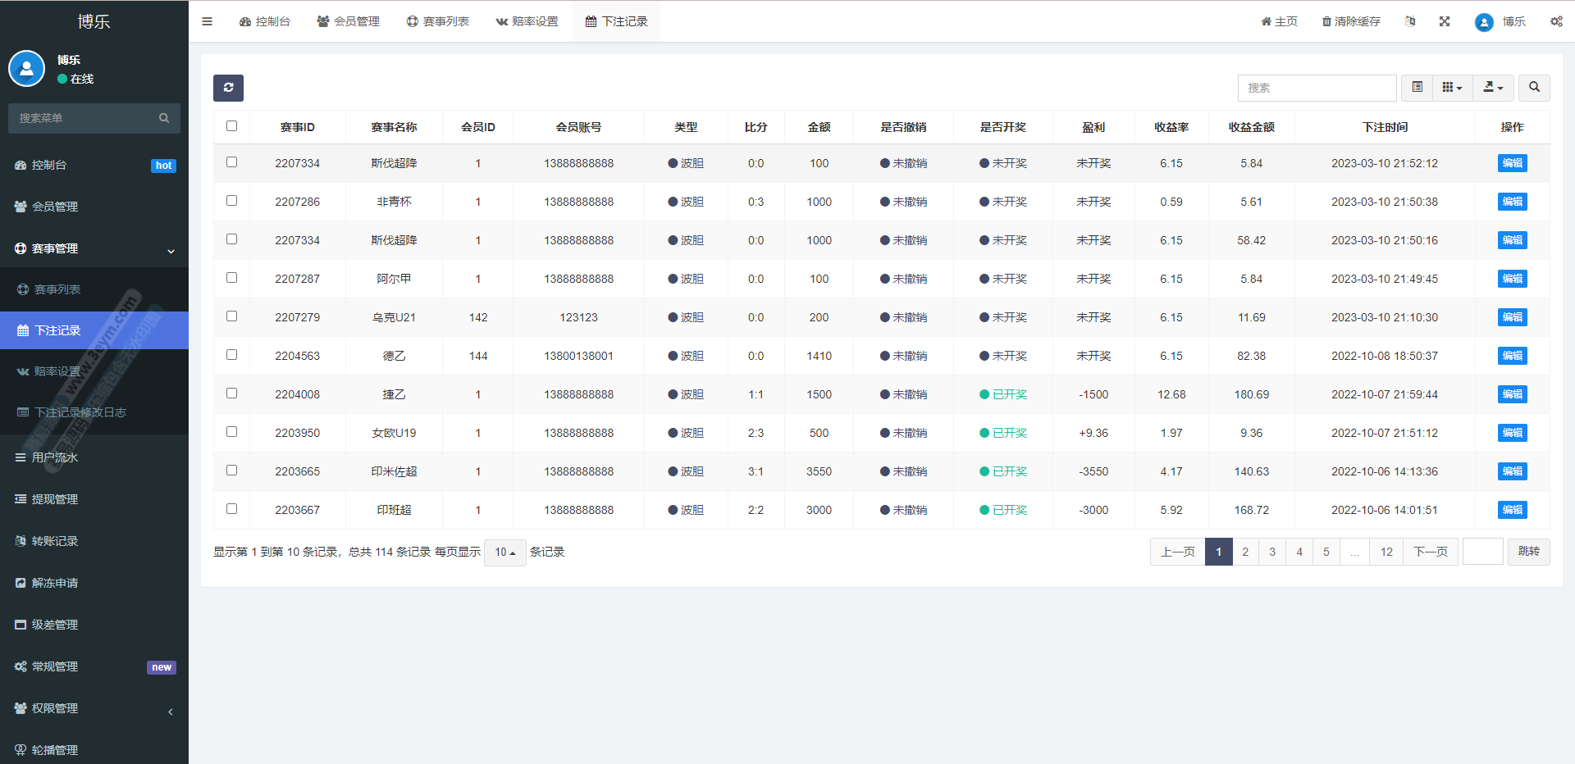Click the language switch icon in top bar
The image size is (1575, 764).
[x=1410, y=21]
